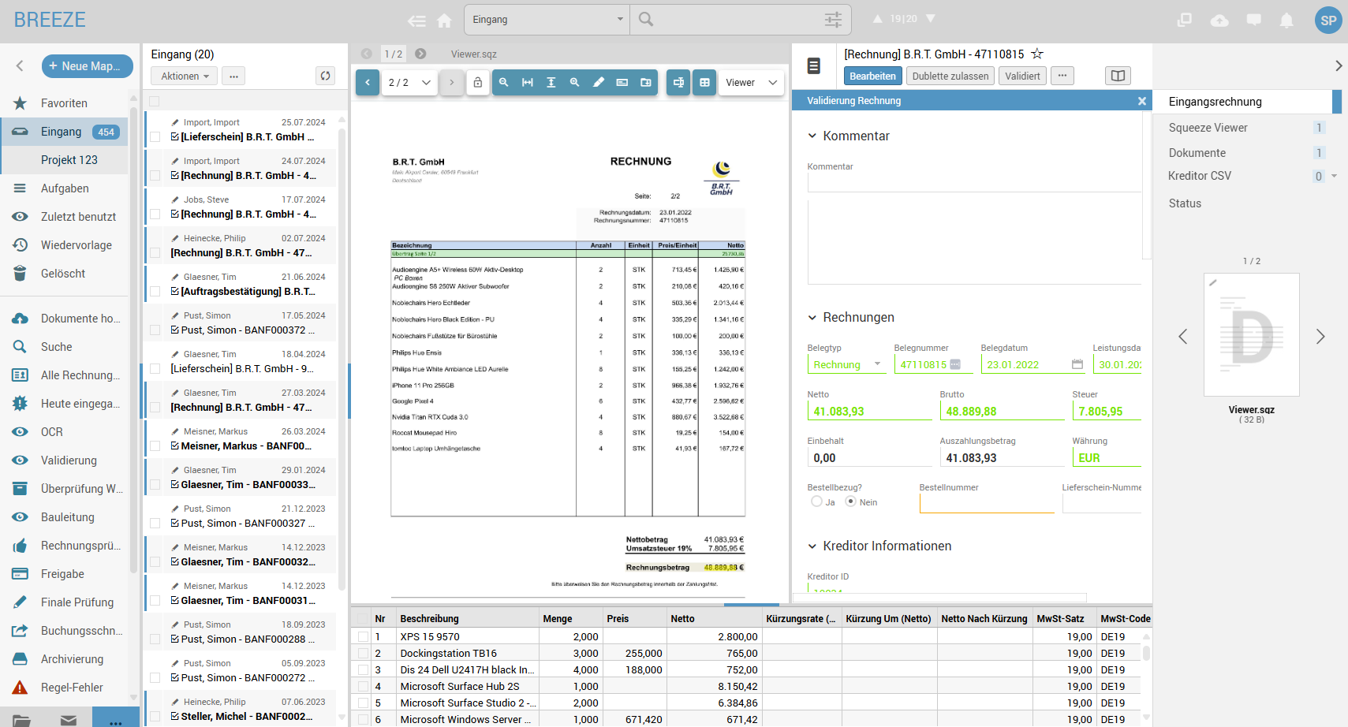Open the Favoriten star item
Viewport: 1348px width, 727px height.
[x=64, y=103]
